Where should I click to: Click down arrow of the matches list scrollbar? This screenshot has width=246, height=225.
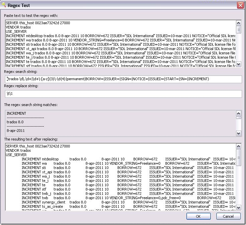point(239,133)
